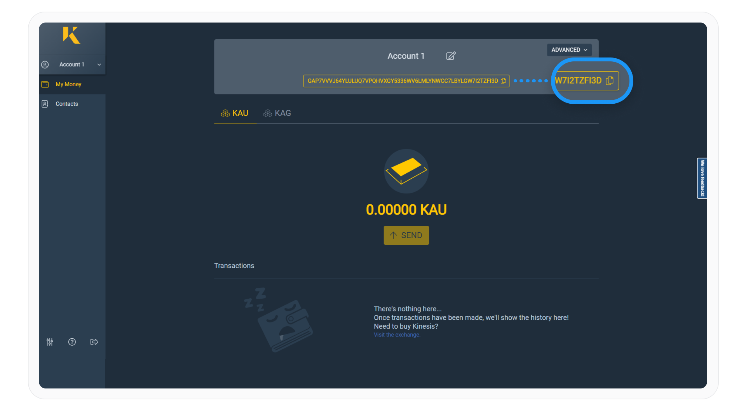Image resolution: width=746 pixels, height=411 pixels.
Task: Click the sidebar account chevron arrow
Action: 99,65
